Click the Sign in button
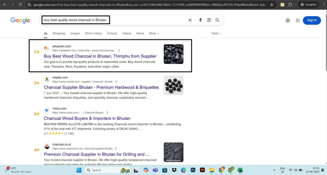This screenshot has width=327, height=175. coord(312,20)
